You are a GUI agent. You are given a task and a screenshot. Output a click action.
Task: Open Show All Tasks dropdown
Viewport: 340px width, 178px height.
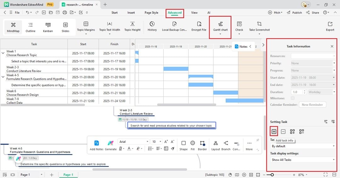(303, 160)
